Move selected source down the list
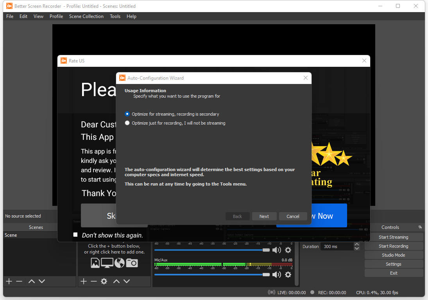The height and width of the screenshot is (300, 428). coord(127,281)
